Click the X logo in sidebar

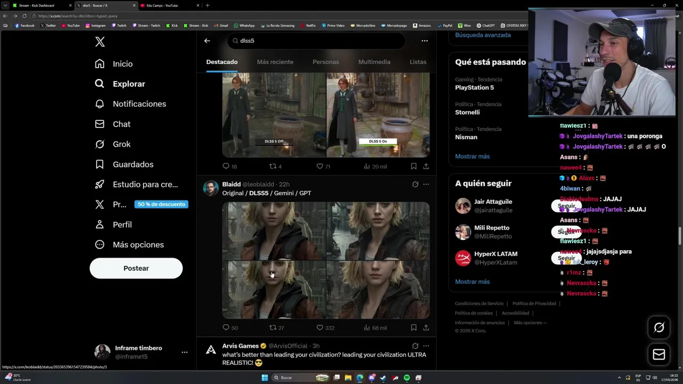[100, 42]
